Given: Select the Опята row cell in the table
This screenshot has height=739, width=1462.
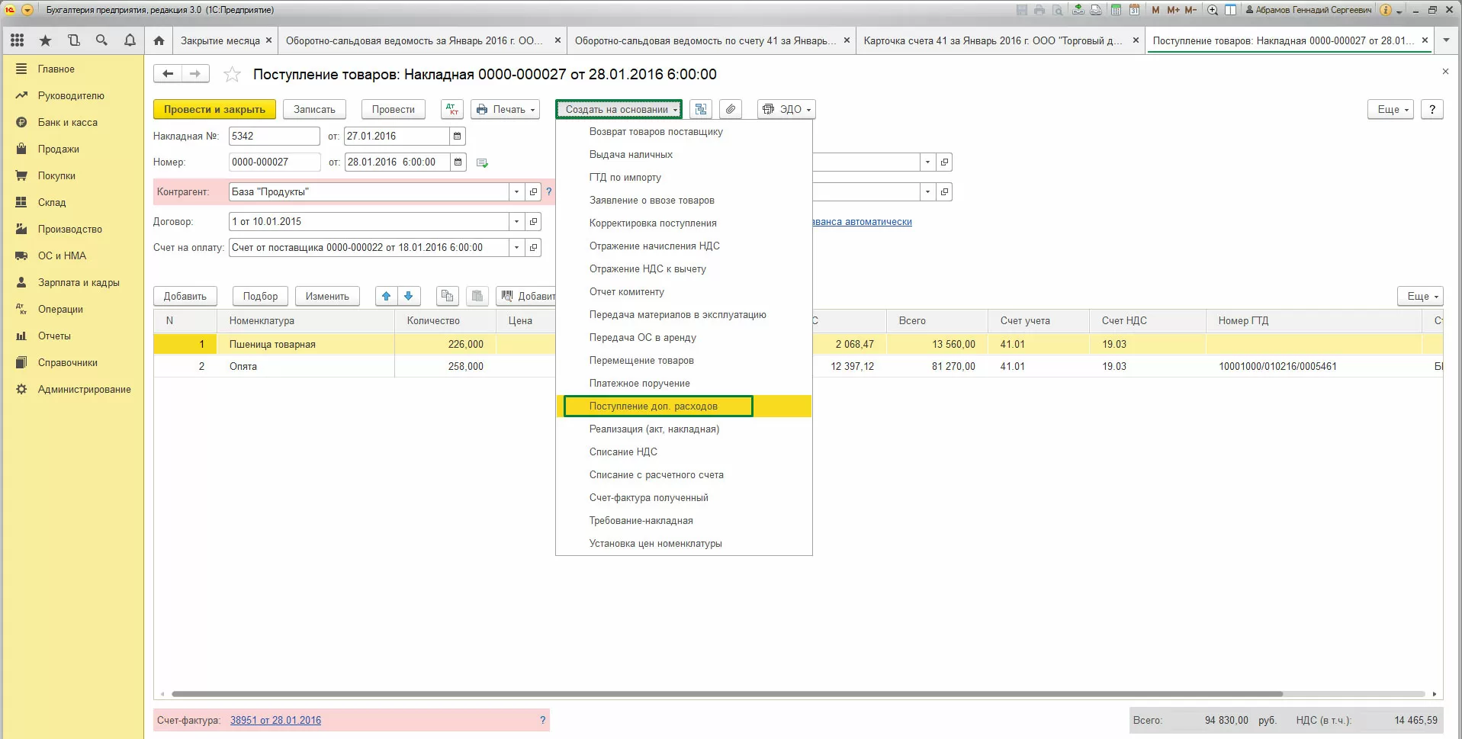Looking at the screenshot, I should point(306,366).
